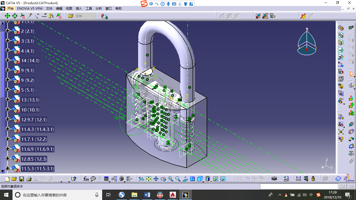Viewport: 356px width, 200px height.
Task: Open the 文件 combo box in the top toolbar
Action: (85, 16)
